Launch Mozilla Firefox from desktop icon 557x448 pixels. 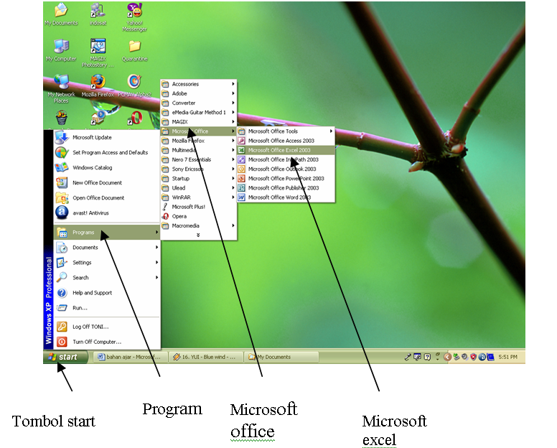point(98,85)
